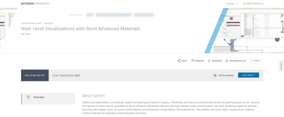Click the Recommend thumbs-up icon
Viewport: 284px width, 117px height.
(227, 61)
